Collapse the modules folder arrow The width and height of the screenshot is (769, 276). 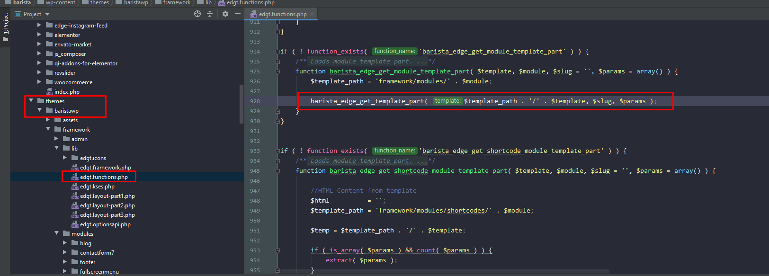[x=56, y=233]
